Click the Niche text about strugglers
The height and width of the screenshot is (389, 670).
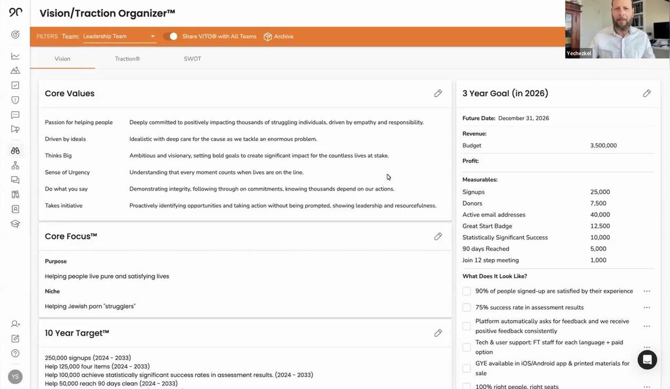pyautogui.click(x=90, y=307)
